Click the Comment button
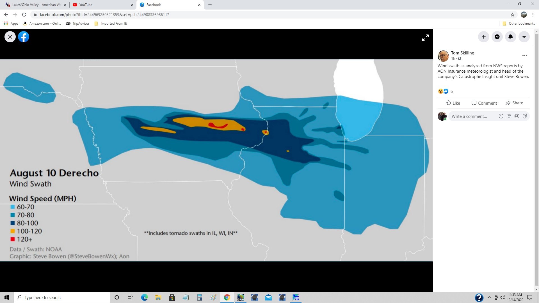The width and height of the screenshot is (539, 303). coord(484,103)
